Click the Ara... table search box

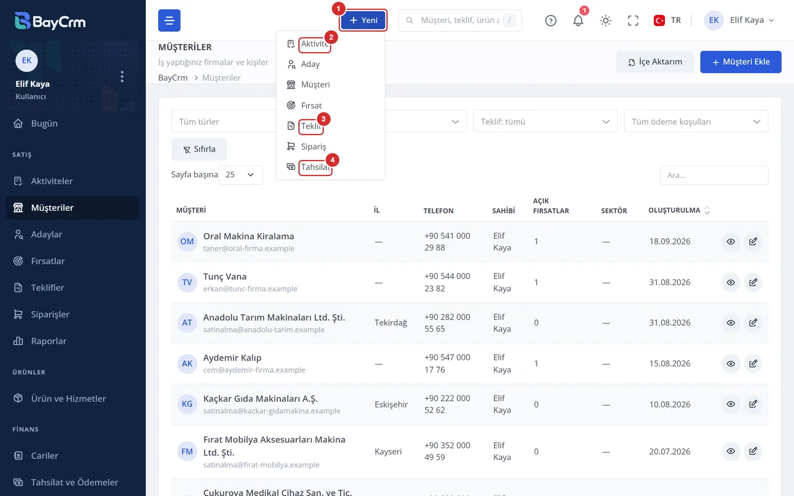tap(714, 175)
